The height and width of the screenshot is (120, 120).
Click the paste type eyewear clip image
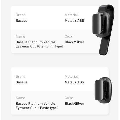tap(103, 90)
